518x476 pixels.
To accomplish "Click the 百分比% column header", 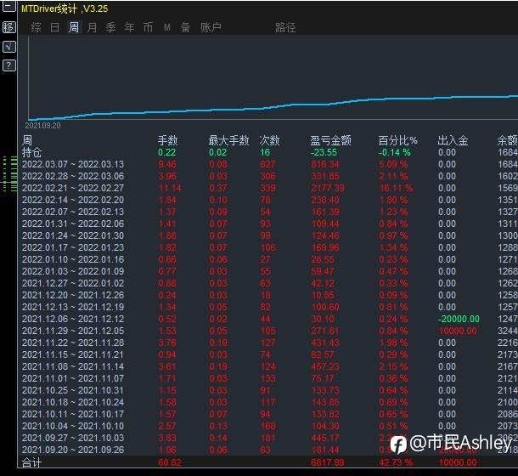I will (397, 140).
